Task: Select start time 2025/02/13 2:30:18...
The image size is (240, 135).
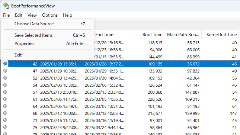Action: (60, 92)
